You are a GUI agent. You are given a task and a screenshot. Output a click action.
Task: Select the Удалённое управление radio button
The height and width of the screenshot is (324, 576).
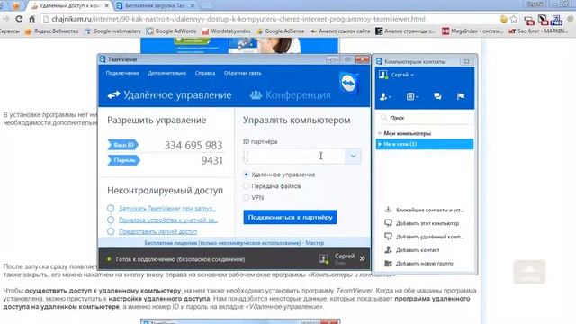point(246,175)
